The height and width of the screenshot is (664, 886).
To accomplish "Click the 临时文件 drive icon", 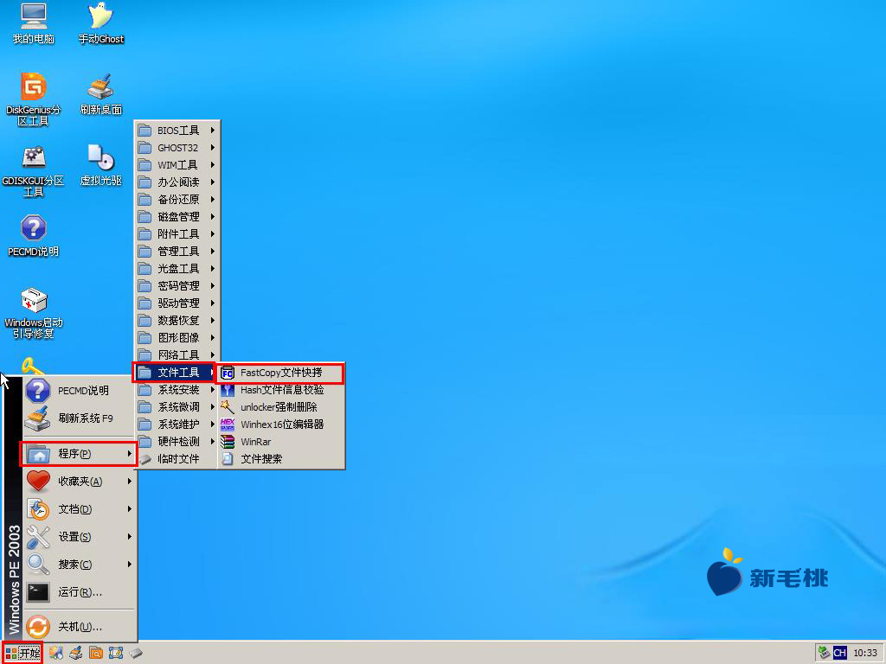I will [145, 459].
